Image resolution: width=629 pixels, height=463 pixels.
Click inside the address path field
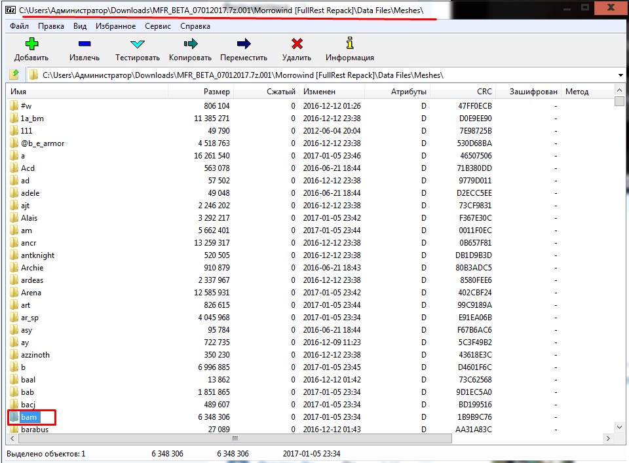point(262,75)
